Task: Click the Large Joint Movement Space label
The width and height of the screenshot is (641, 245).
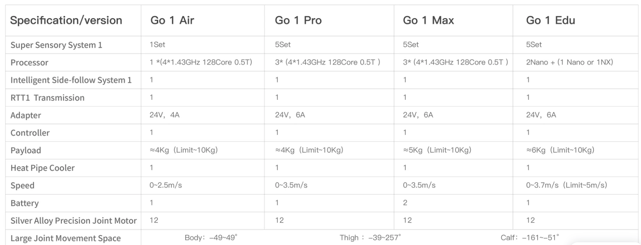Action: tap(65, 238)
